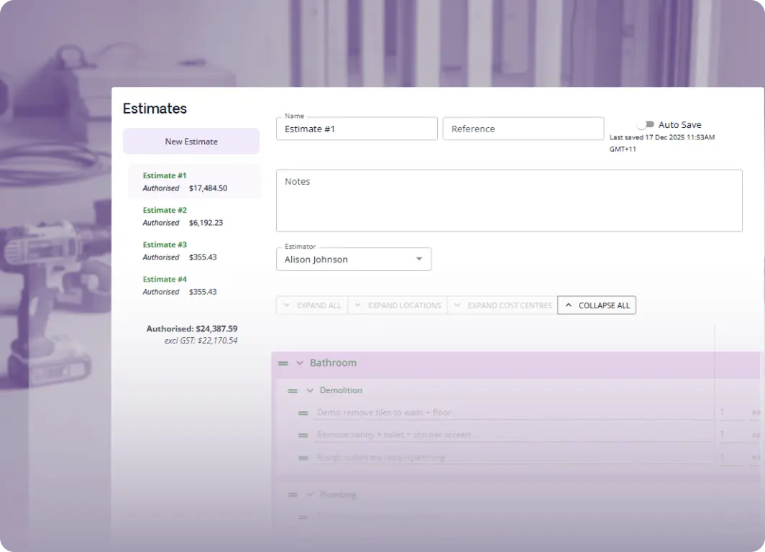765x552 pixels.
Task: Collapse the Plumbing cost centre chevron
Action: (x=310, y=495)
